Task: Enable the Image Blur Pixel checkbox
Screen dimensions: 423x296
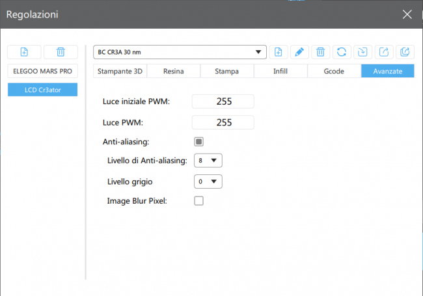Action: coord(199,201)
